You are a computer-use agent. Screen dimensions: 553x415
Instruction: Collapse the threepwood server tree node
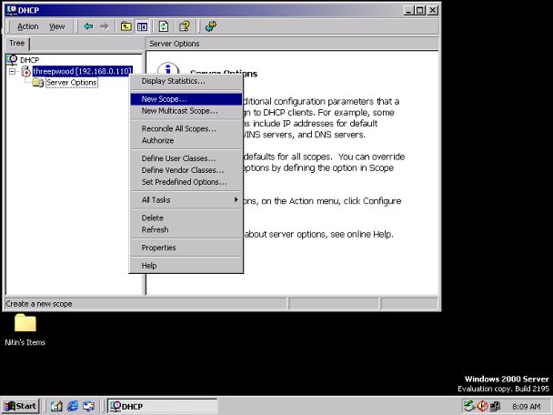(13, 71)
